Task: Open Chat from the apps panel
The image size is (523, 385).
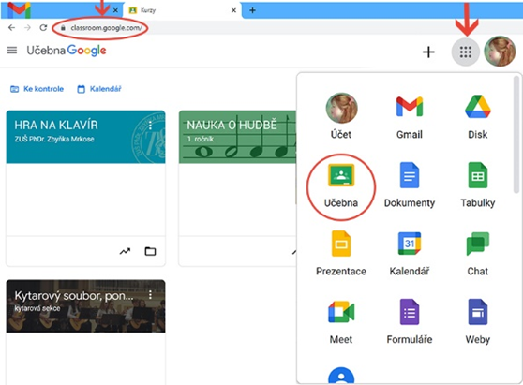Action: pos(478,253)
